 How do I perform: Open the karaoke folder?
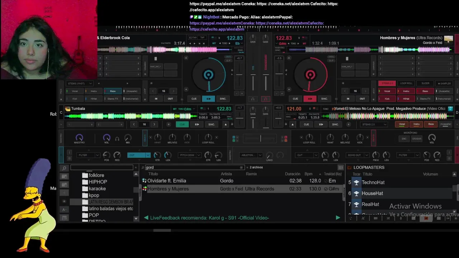point(97,188)
